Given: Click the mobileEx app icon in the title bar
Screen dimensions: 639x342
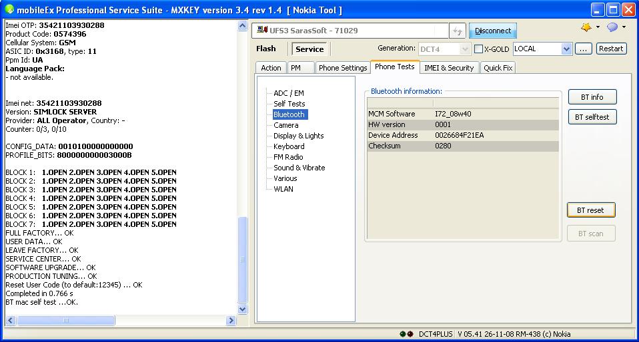Looking at the screenshot, I should pyautogui.click(x=9, y=9).
